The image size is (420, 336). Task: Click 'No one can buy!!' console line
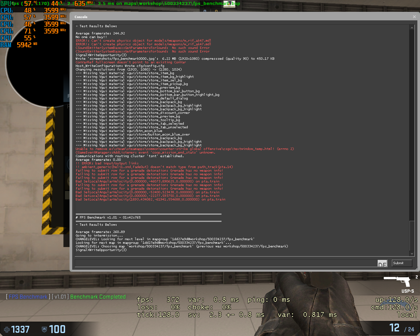[91, 37]
